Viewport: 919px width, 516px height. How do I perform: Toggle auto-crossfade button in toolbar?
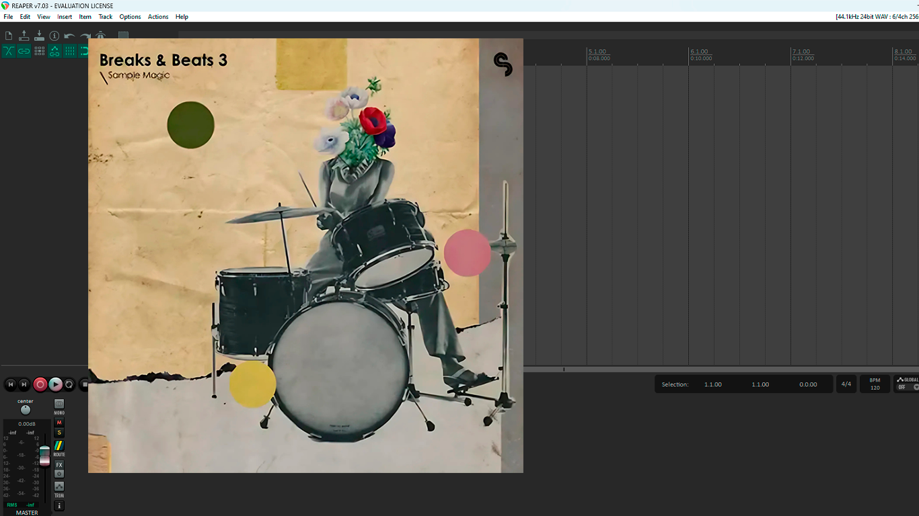9,51
